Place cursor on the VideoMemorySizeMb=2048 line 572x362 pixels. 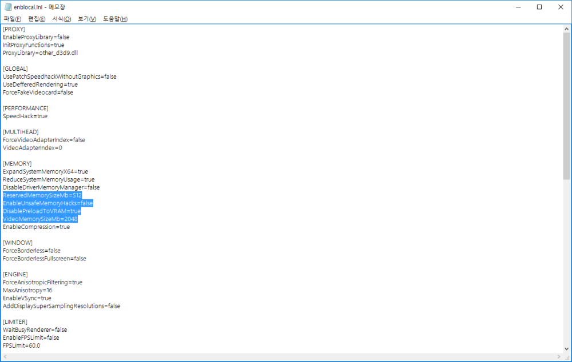pyautogui.click(x=40, y=219)
